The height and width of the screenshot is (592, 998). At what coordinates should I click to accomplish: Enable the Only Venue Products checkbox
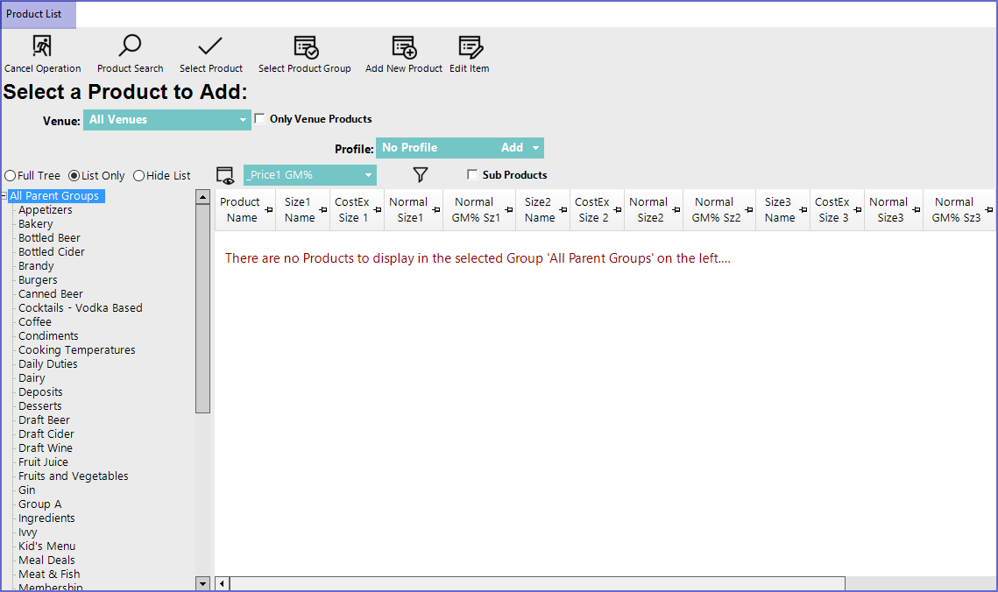[260, 119]
